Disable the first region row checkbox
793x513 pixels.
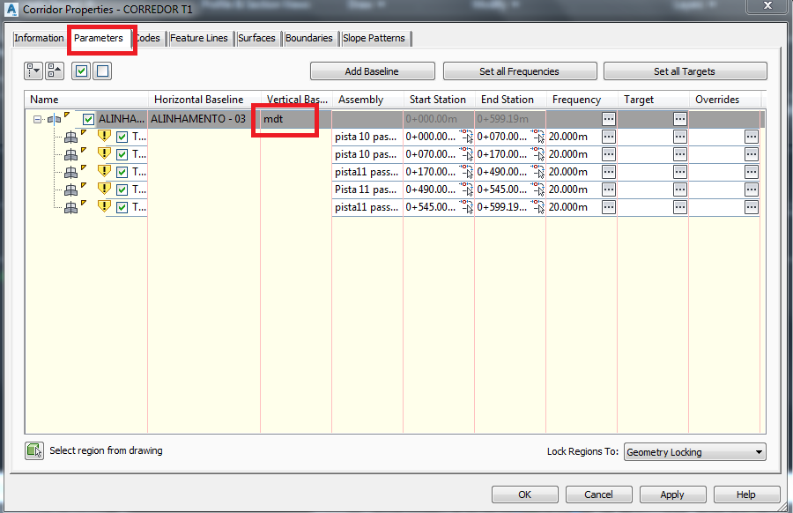coord(121,136)
